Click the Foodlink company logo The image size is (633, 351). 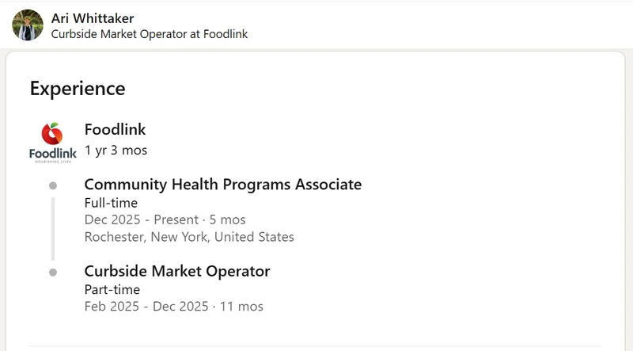(x=53, y=143)
